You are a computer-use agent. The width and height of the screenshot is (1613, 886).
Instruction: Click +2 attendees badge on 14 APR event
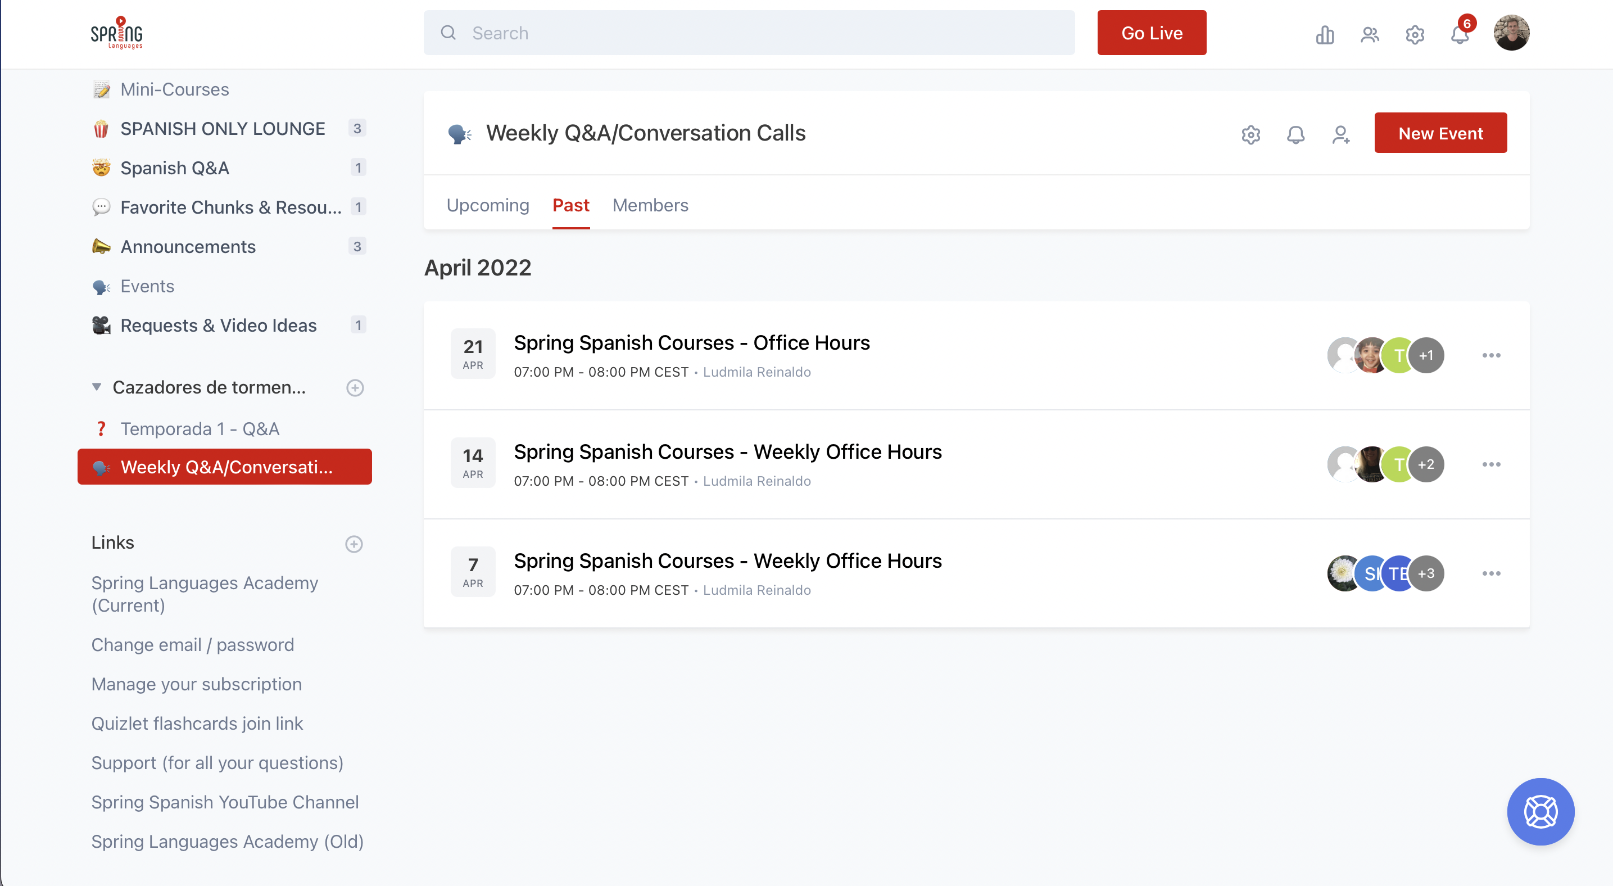(1426, 464)
